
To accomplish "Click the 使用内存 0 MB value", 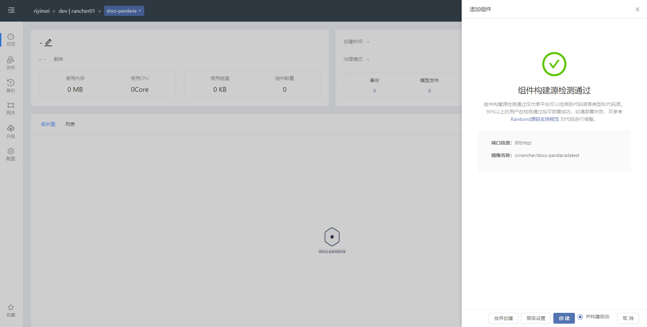I will coord(75,89).
